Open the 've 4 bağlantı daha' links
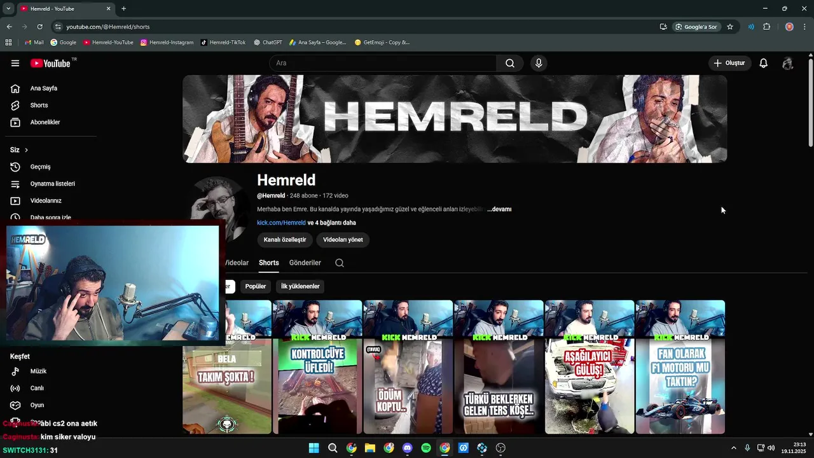 click(331, 223)
